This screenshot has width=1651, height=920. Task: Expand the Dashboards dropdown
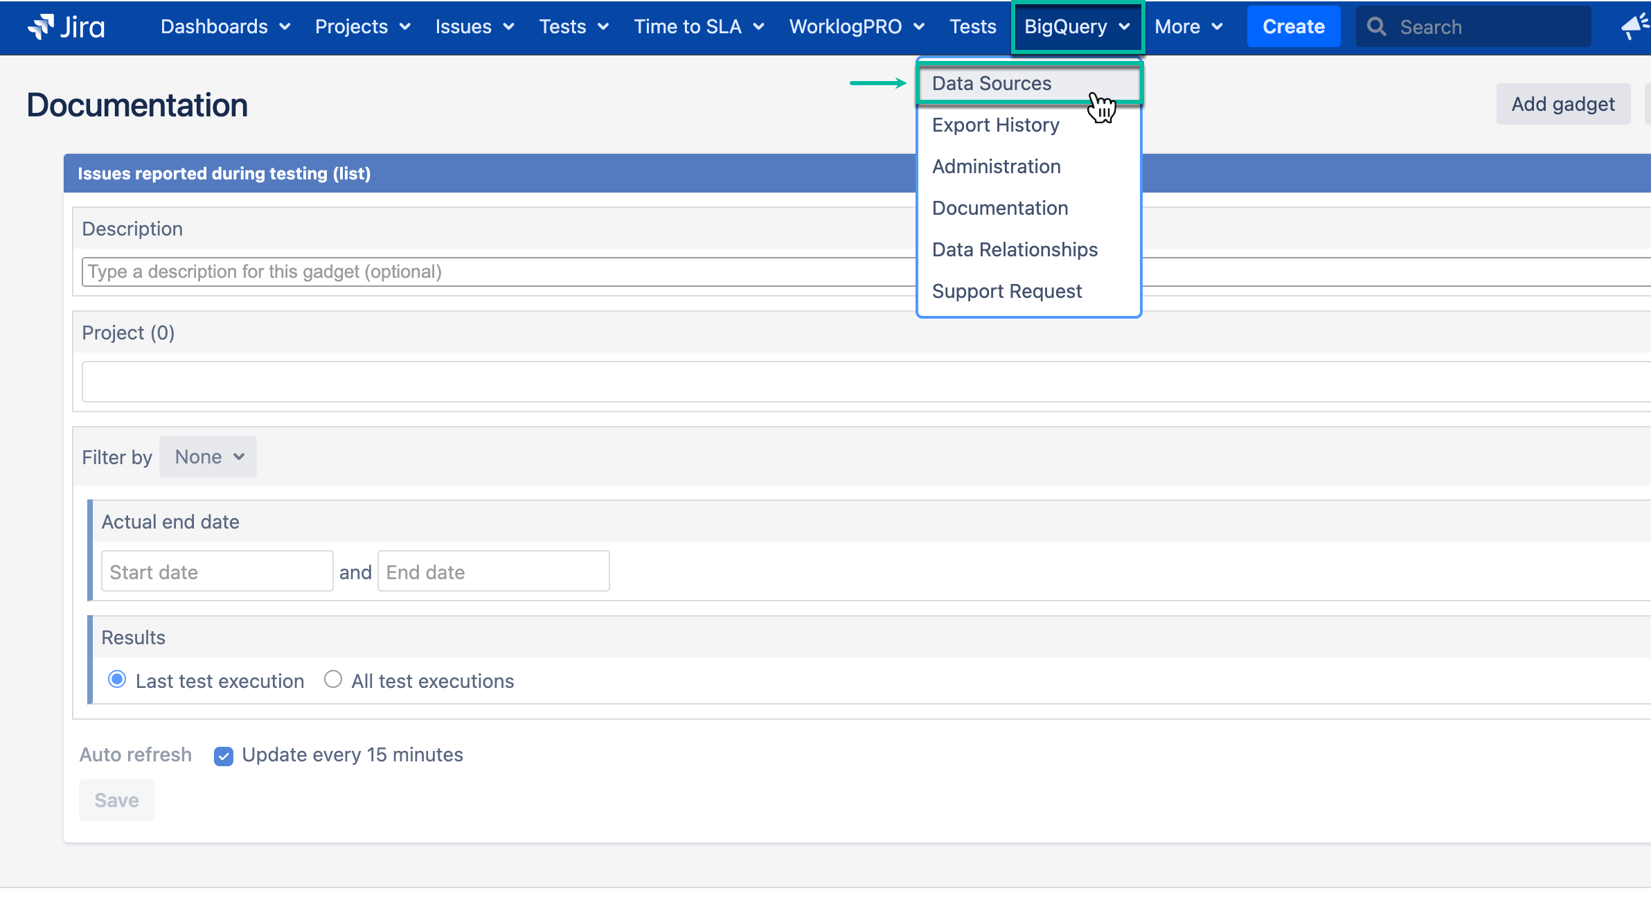coord(225,26)
